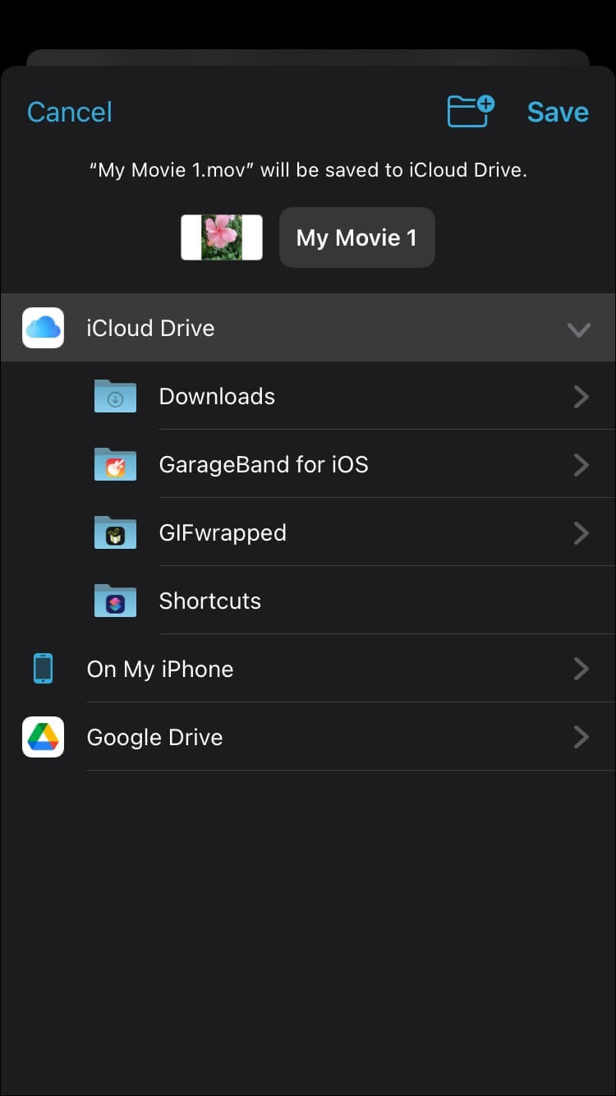Image resolution: width=616 pixels, height=1096 pixels.
Task: Tap the Google Drive logo icon
Action: tap(43, 737)
